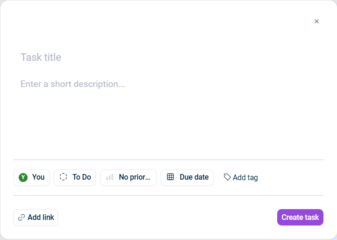Image resolution: width=337 pixels, height=240 pixels.
Task: Click the tag icon beside Add tag
Action: 227,177
